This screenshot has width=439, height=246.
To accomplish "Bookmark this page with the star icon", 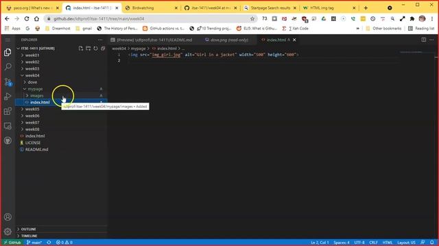I will [x=252, y=18].
